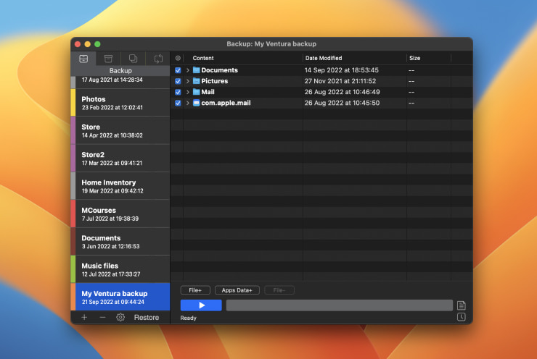Click the File+ button
Screen dimensions: 537x359
195,290
